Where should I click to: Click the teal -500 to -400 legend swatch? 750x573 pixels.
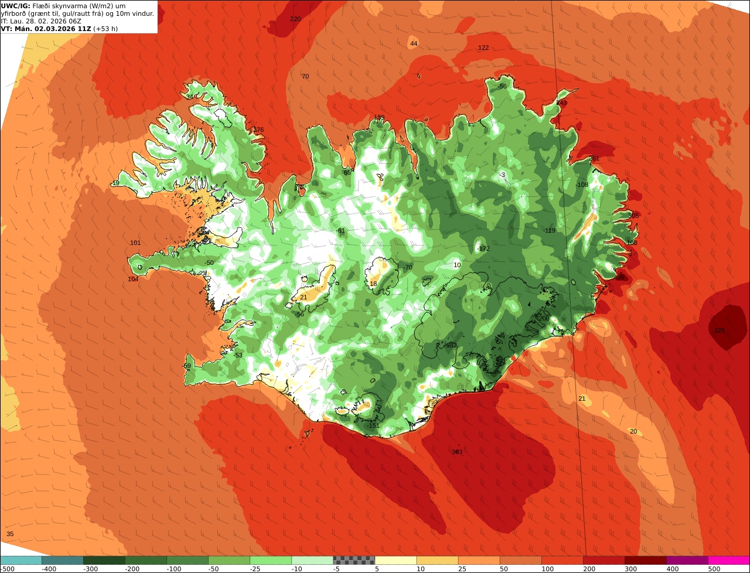coord(21,561)
